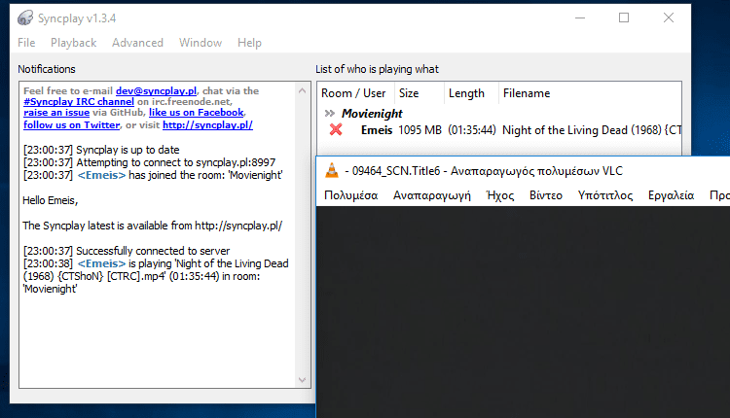Click the Room / User column header
Image resolution: width=730 pixels, height=418 pixels.
[x=355, y=93]
